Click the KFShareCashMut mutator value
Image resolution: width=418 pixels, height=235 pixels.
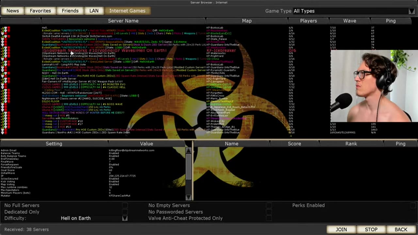120,196
